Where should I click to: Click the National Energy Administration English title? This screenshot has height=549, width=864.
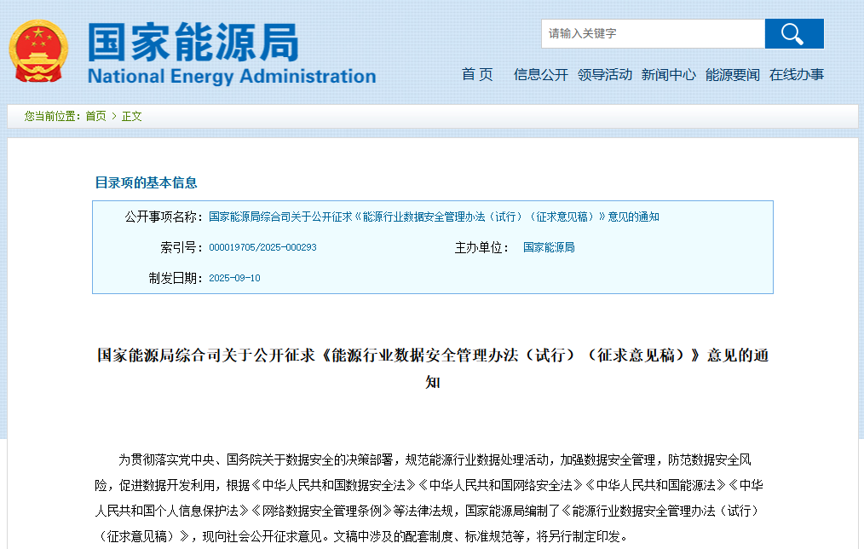click(231, 77)
